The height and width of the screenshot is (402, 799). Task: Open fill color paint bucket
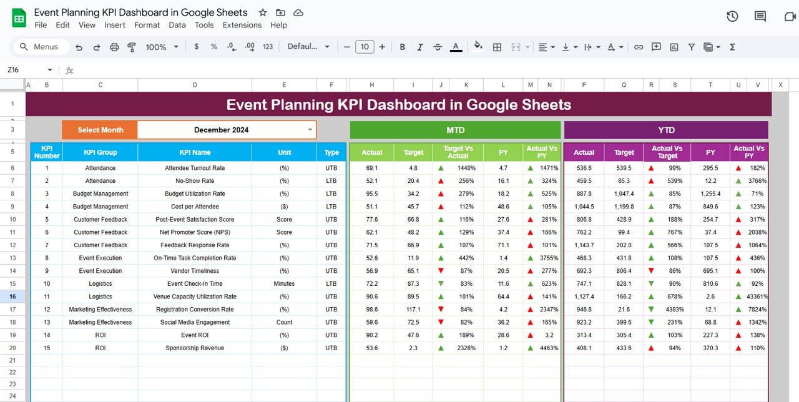click(479, 47)
